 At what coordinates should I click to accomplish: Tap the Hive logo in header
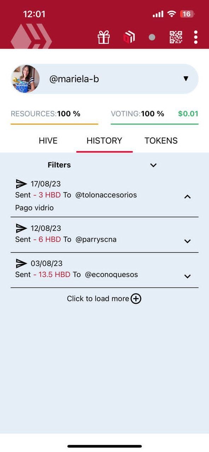pyautogui.click(x=31, y=36)
